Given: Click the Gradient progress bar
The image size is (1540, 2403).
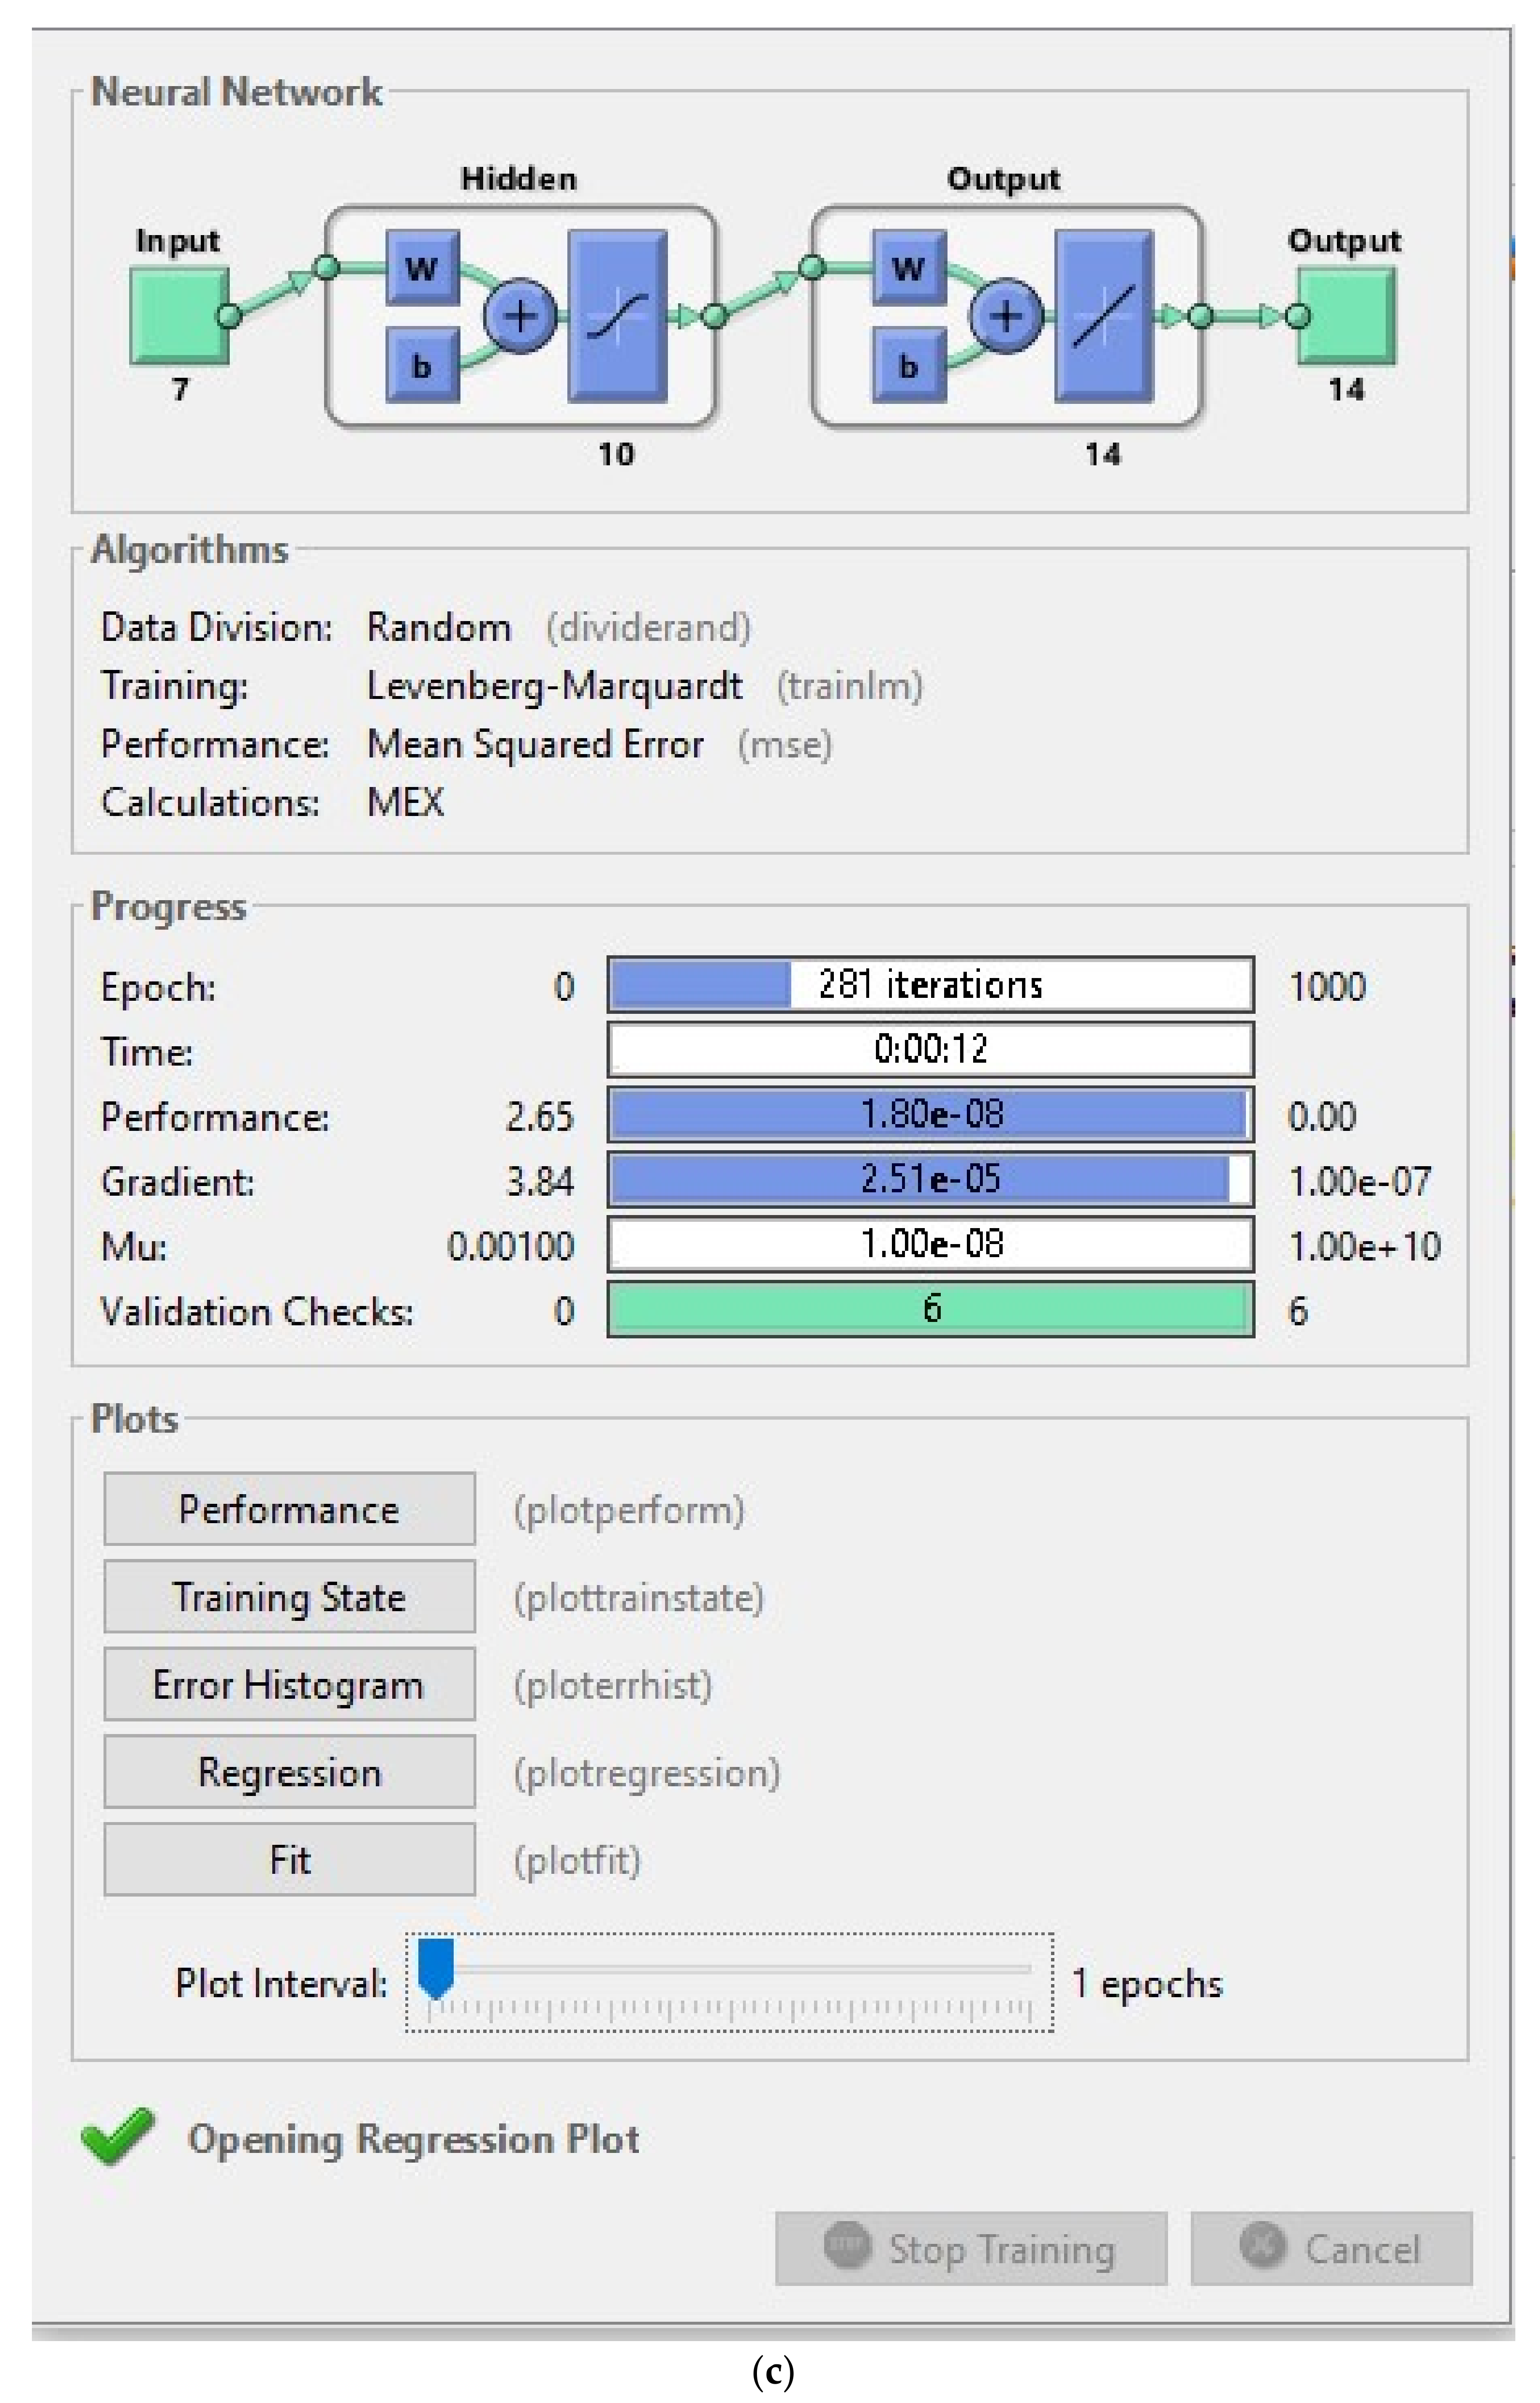Looking at the screenshot, I should click(x=930, y=1179).
